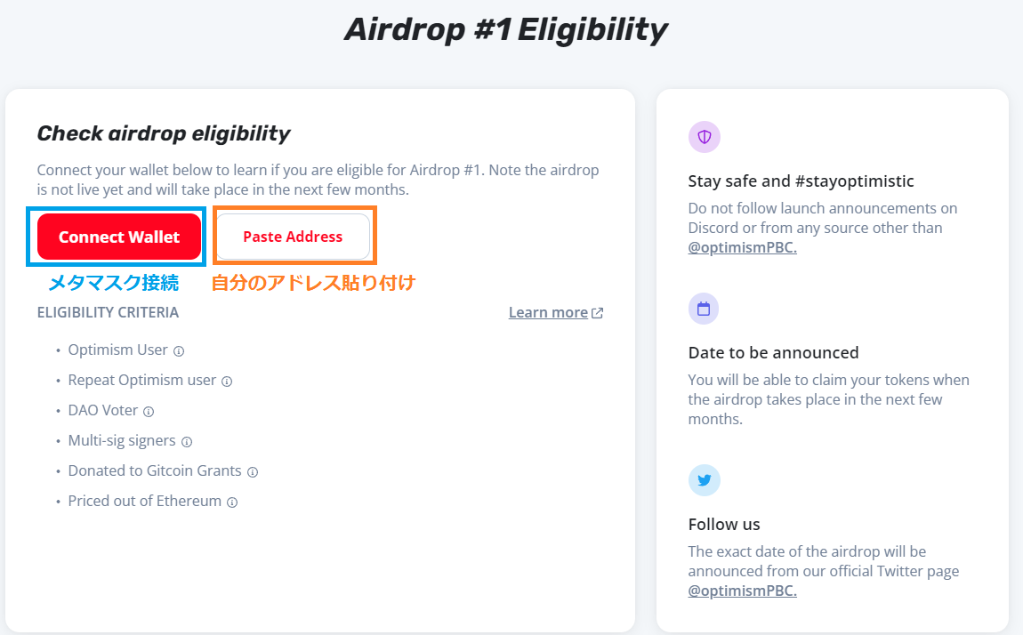Click the DAO Voter info icon

pyautogui.click(x=149, y=412)
